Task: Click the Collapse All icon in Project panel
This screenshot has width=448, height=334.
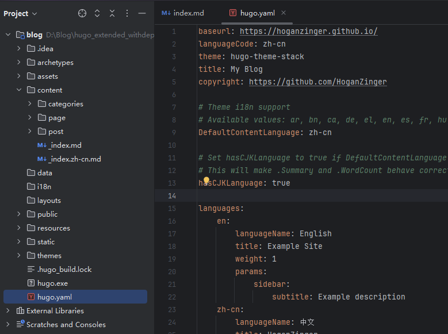Action: (x=112, y=13)
